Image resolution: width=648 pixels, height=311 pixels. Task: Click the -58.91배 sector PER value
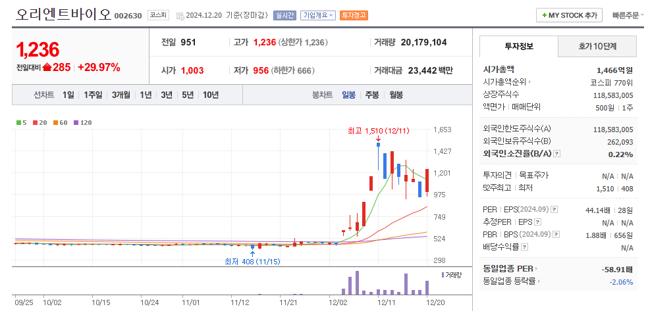pyautogui.click(x=617, y=270)
